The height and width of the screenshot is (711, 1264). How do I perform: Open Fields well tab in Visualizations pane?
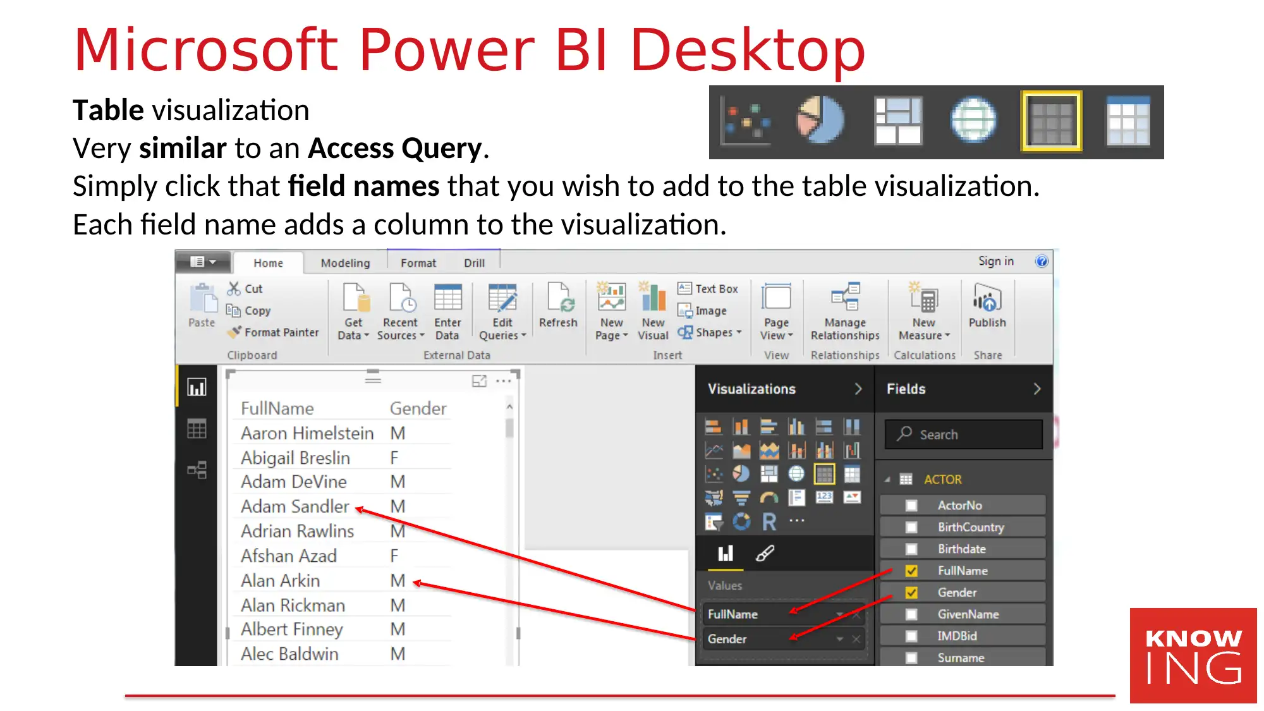726,554
